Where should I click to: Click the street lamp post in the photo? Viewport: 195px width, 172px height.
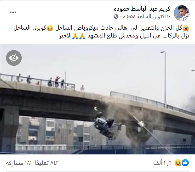(x=164, y=79)
